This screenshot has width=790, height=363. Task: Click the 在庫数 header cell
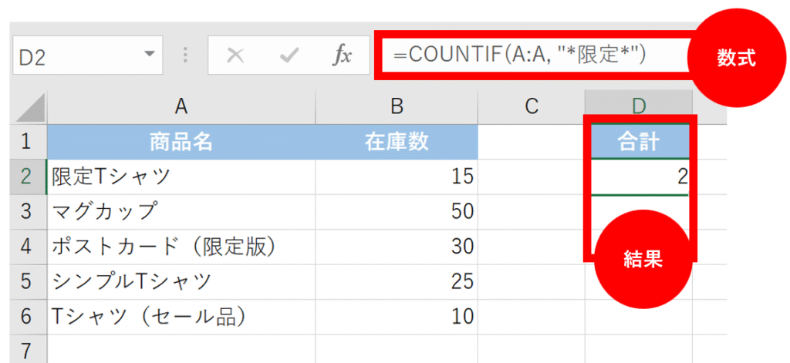[397, 142]
